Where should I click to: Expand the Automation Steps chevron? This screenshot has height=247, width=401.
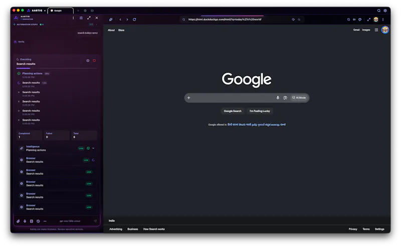(96, 25)
